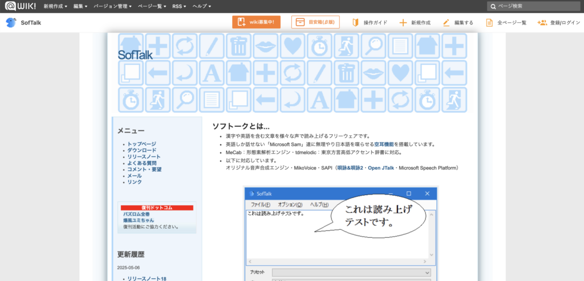This screenshot has width=584, height=281.
Task: Click the blue bird SofTalk site icon
Action: [x=11, y=22]
